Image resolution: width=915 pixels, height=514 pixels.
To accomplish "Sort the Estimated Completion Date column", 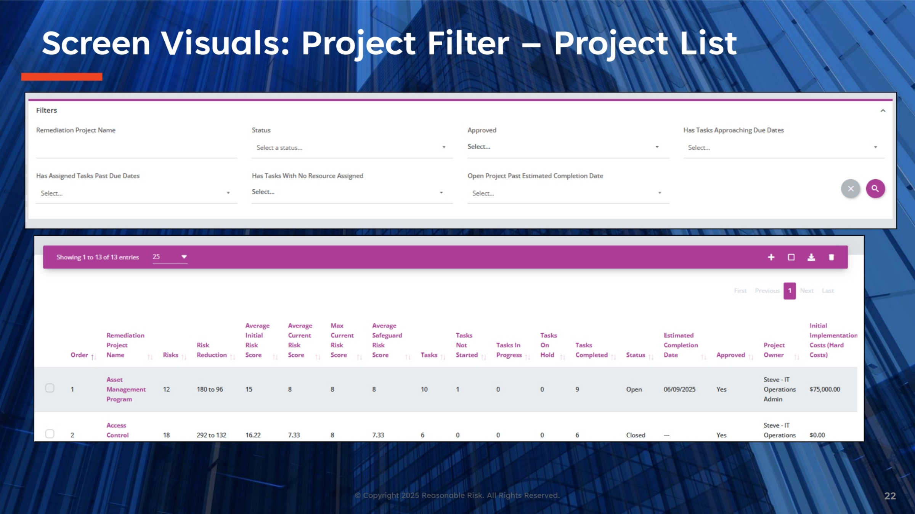I will coord(704,357).
